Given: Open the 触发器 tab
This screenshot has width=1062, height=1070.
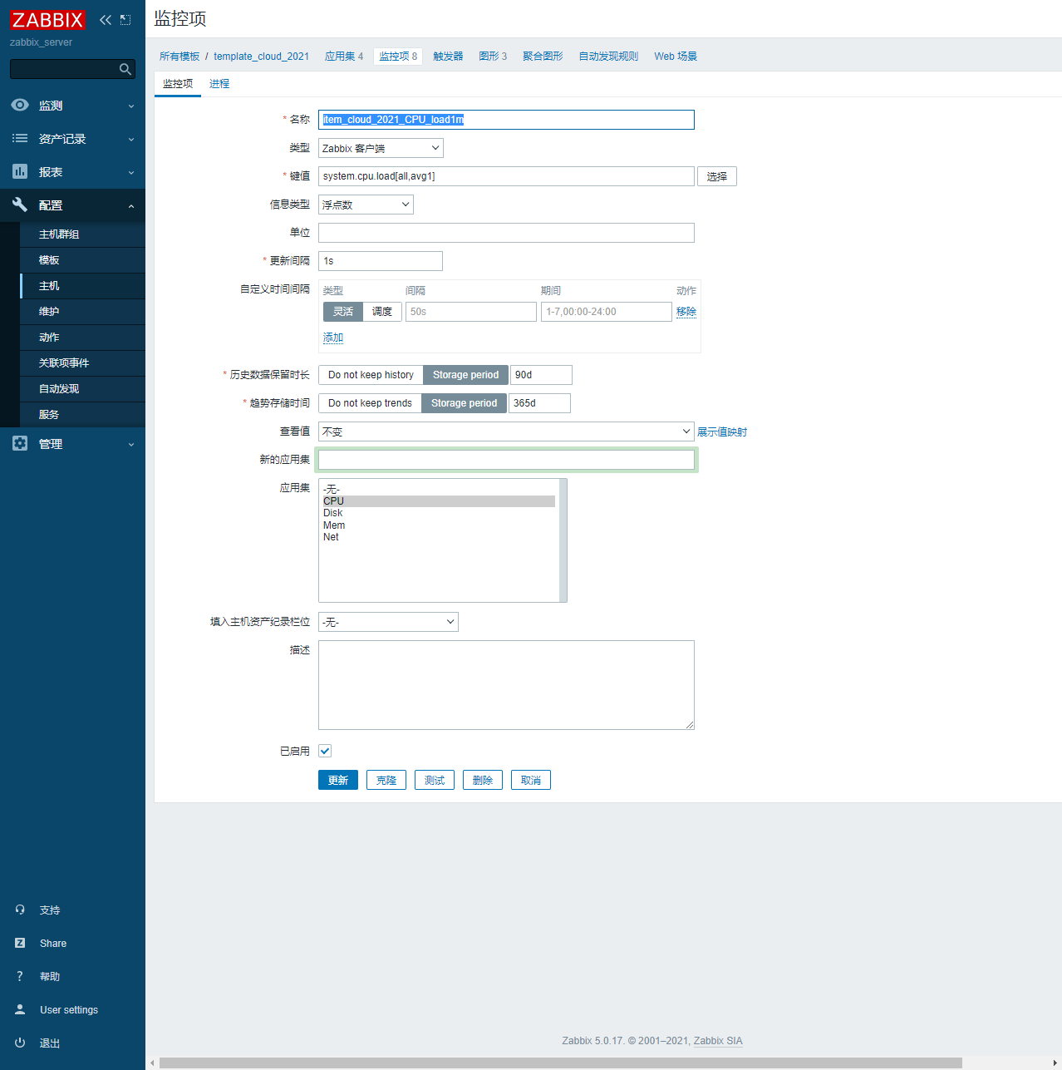Looking at the screenshot, I should 448,57.
